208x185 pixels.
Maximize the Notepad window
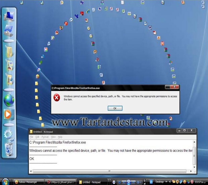tap(185, 130)
